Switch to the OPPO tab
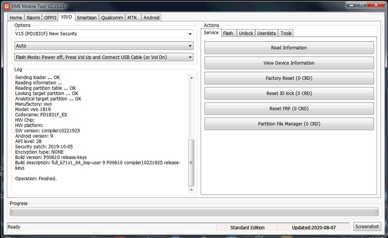Image resolution: width=388 pixels, height=238 pixels. (x=50, y=18)
